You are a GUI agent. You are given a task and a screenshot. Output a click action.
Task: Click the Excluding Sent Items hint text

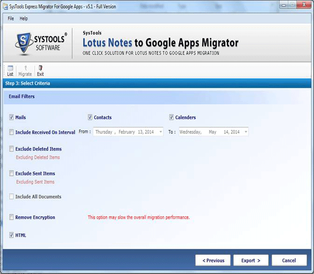point(35,182)
